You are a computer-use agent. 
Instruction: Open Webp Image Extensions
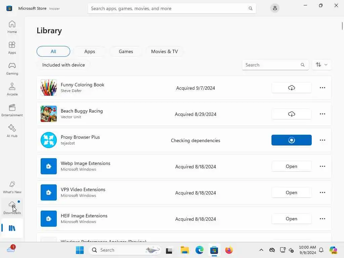[x=291, y=166]
